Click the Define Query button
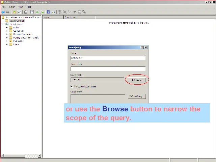The image size is (216, 162). 137,96
